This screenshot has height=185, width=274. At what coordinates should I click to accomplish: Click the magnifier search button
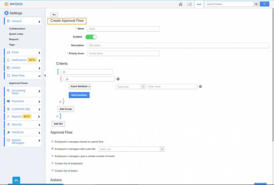pos(264,4)
